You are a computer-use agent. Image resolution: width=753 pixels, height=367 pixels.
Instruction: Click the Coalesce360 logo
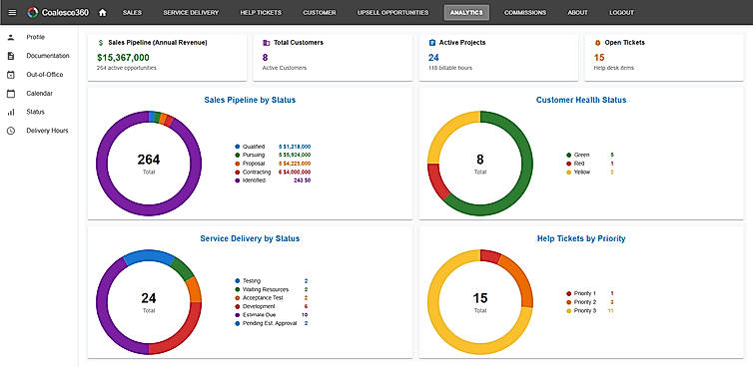(x=58, y=13)
